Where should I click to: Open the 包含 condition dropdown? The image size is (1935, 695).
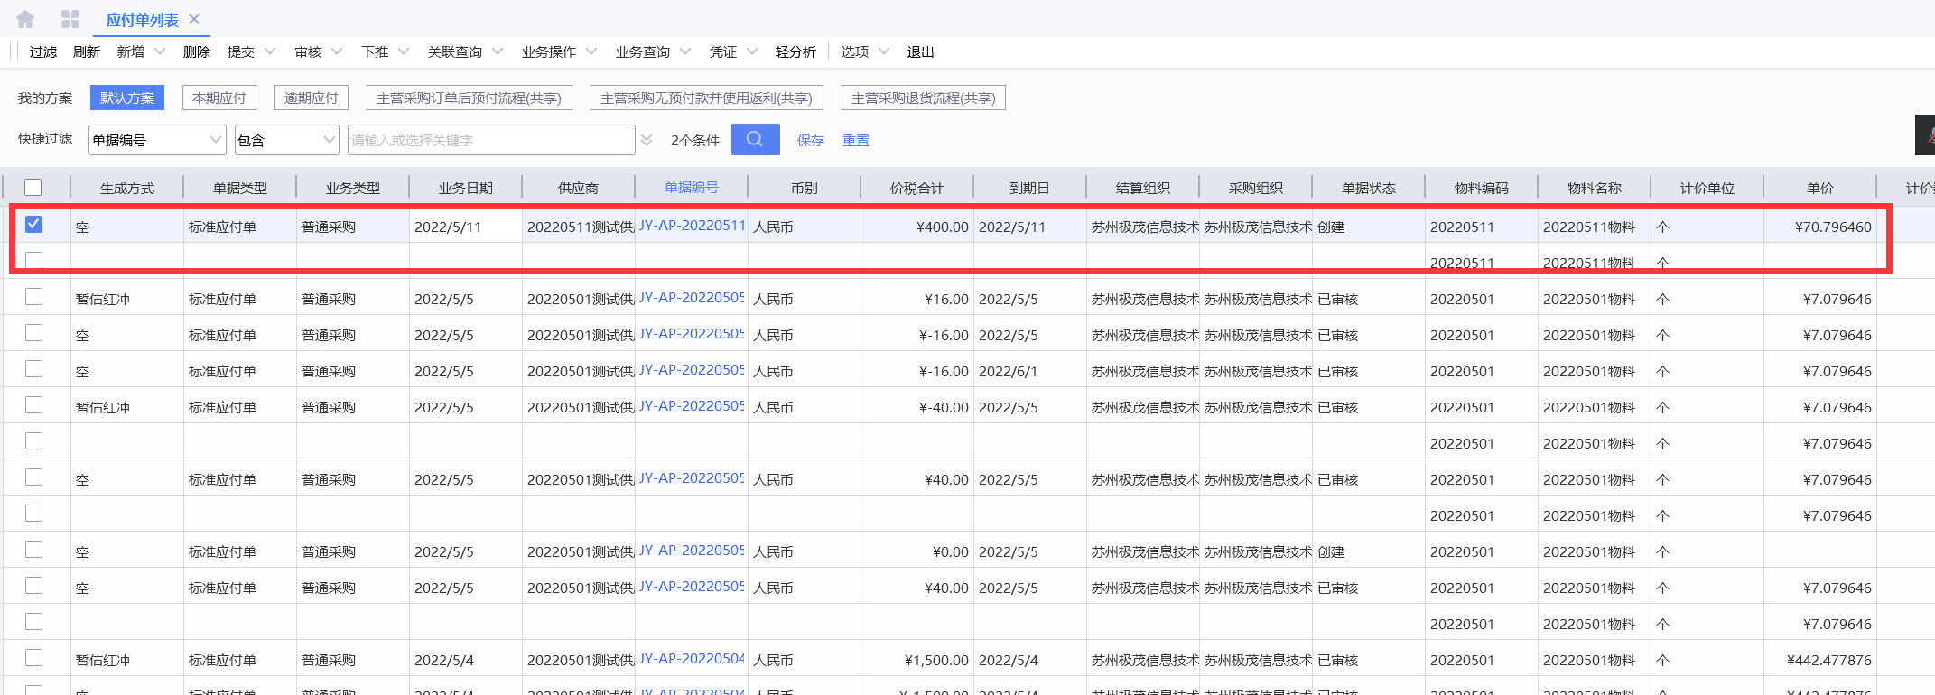[287, 140]
